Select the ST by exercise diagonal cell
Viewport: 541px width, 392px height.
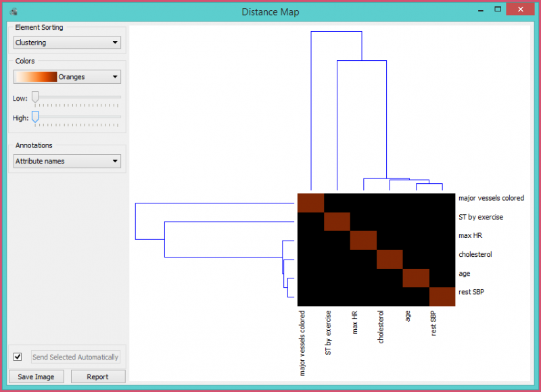coord(337,222)
